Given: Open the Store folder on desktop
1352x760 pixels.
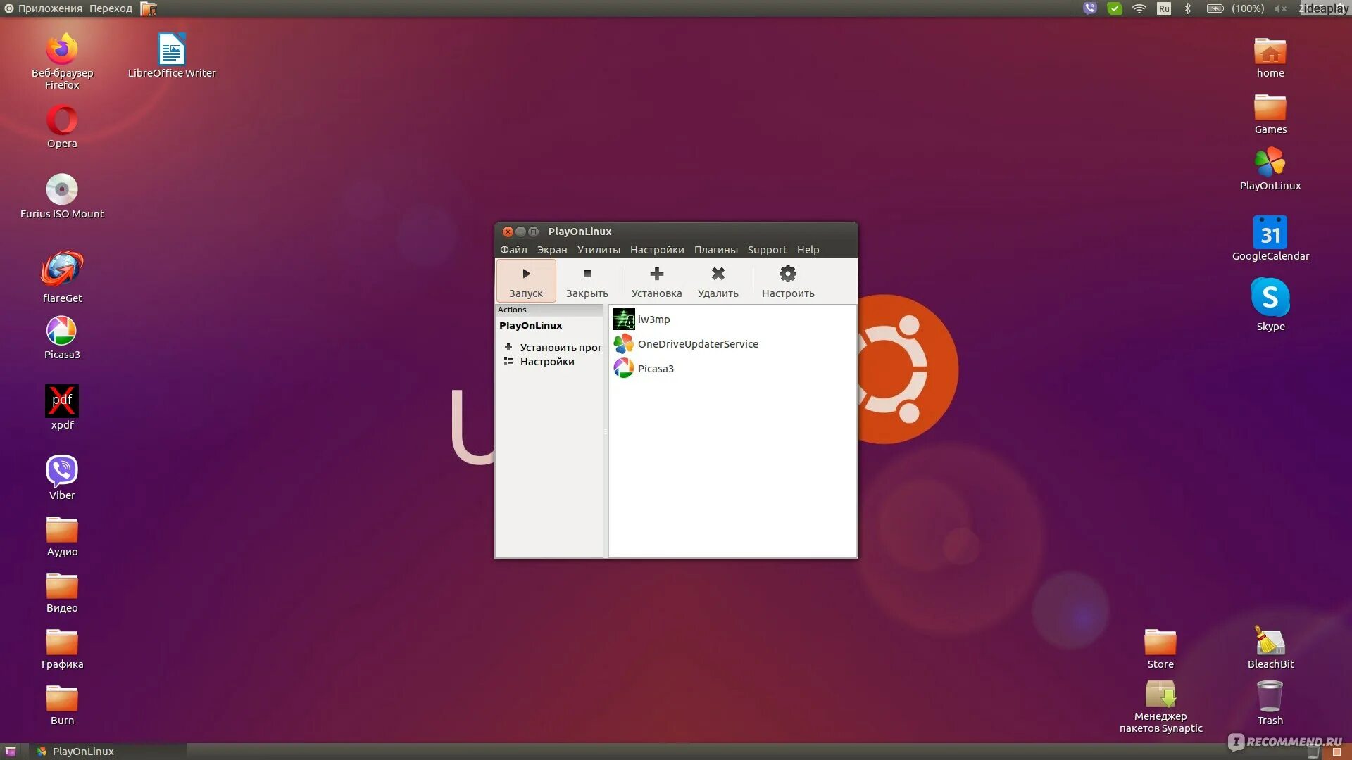Looking at the screenshot, I should tap(1160, 649).
